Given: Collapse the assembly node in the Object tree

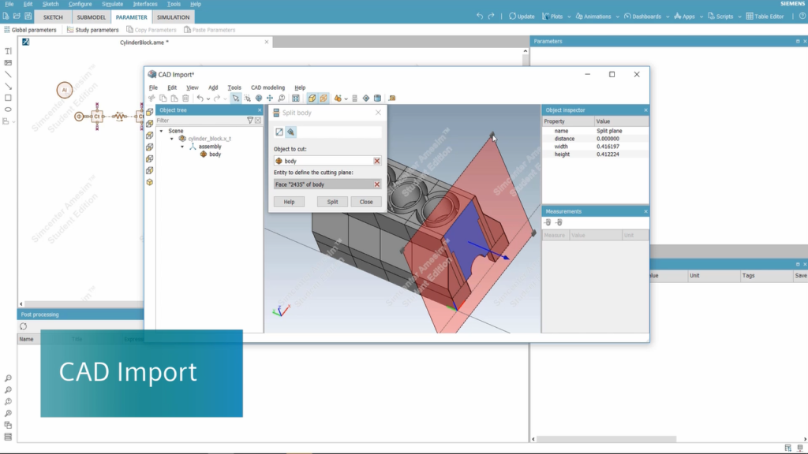Looking at the screenshot, I should 183,145.
